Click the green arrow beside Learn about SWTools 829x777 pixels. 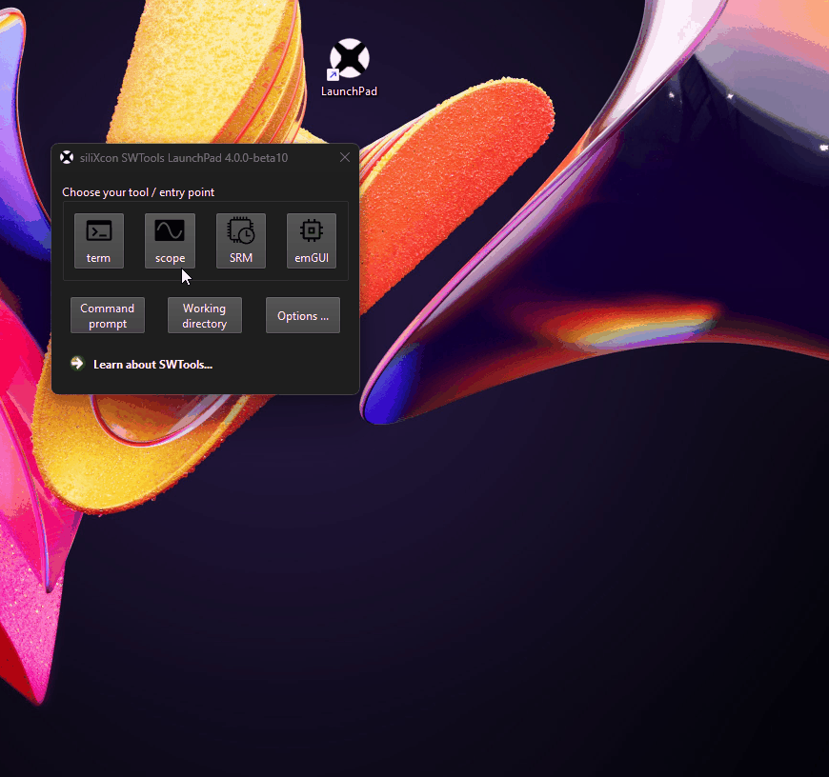pyautogui.click(x=77, y=364)
